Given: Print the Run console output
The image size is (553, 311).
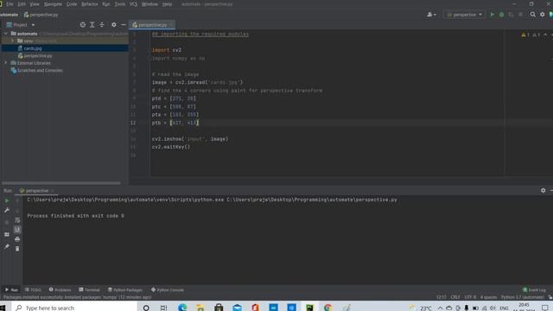Looking at the screenshot, I should 17,239.
